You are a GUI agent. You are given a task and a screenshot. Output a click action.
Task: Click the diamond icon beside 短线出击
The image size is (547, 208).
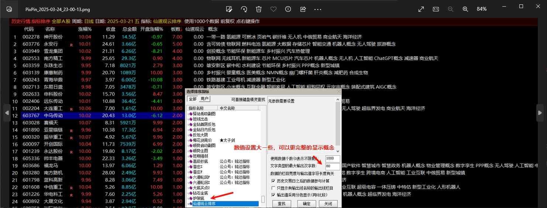point(191,119)
